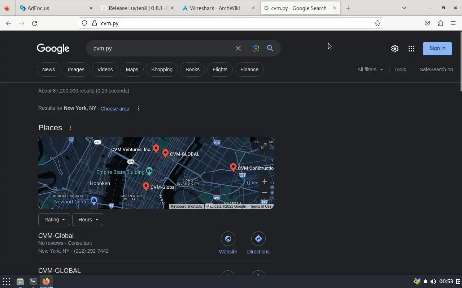
Task: Filter results by Books
Action: (x=192, y=69)
